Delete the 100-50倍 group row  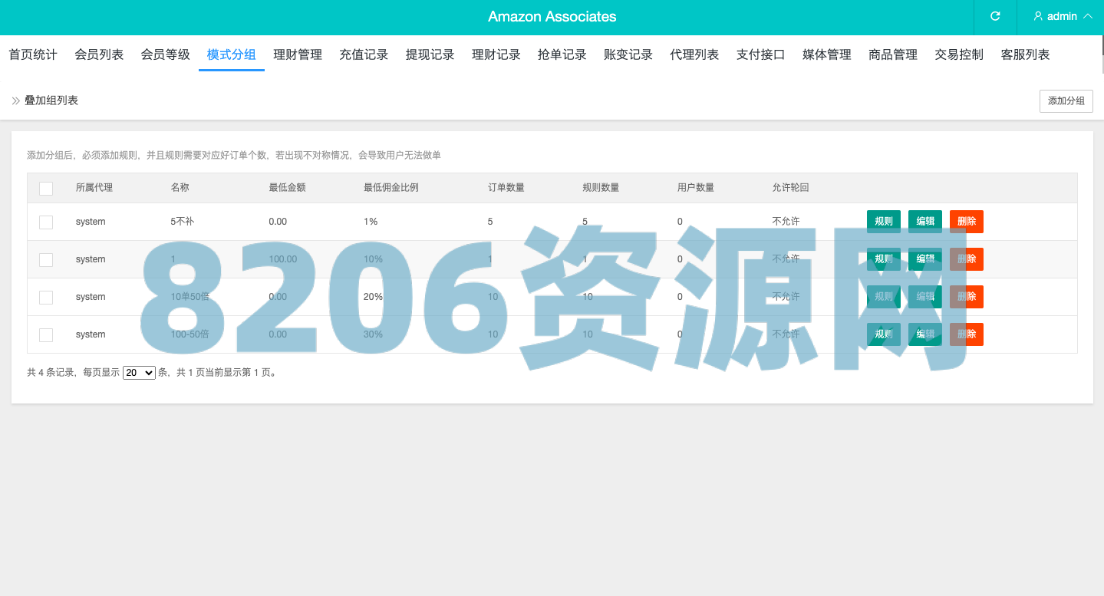point(966,334)
